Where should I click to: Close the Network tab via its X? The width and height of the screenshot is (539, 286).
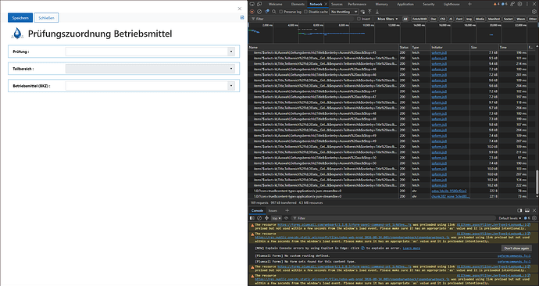click(326, 4)
